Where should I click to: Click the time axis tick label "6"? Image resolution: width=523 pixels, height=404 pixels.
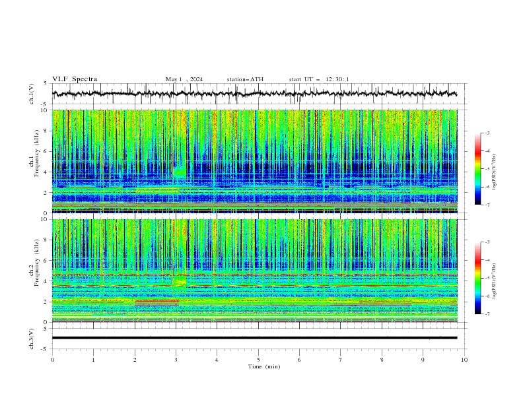pyautogui.click(x=299, y=360)
